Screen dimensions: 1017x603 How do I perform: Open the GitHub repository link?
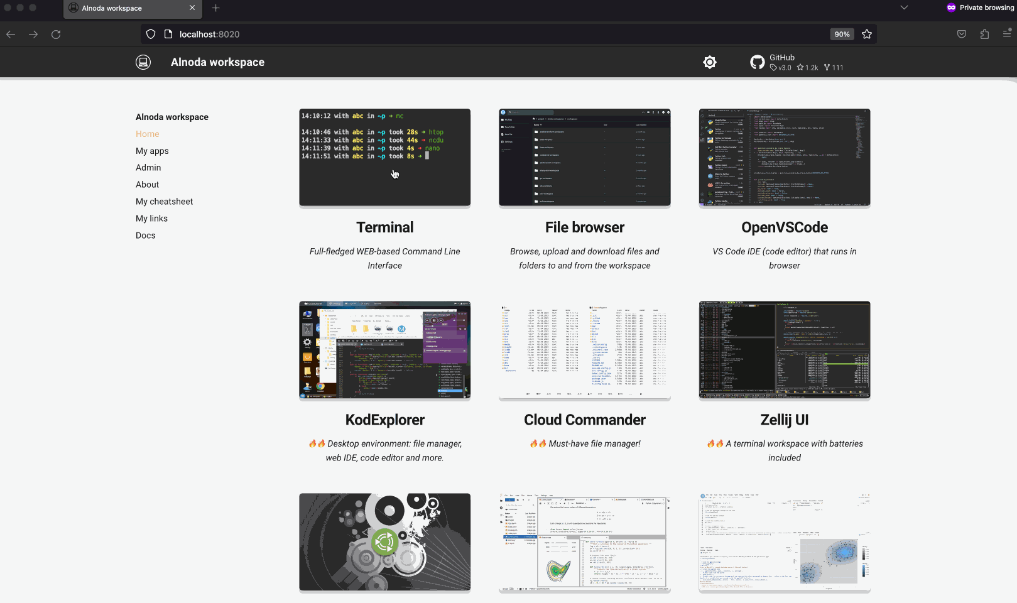pos(797,62)
